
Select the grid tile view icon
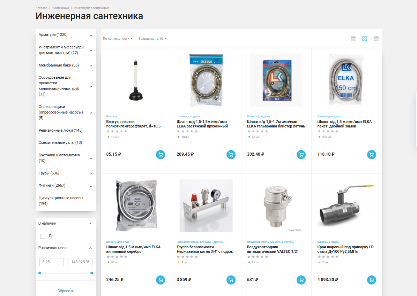click(x=365, y=39)
